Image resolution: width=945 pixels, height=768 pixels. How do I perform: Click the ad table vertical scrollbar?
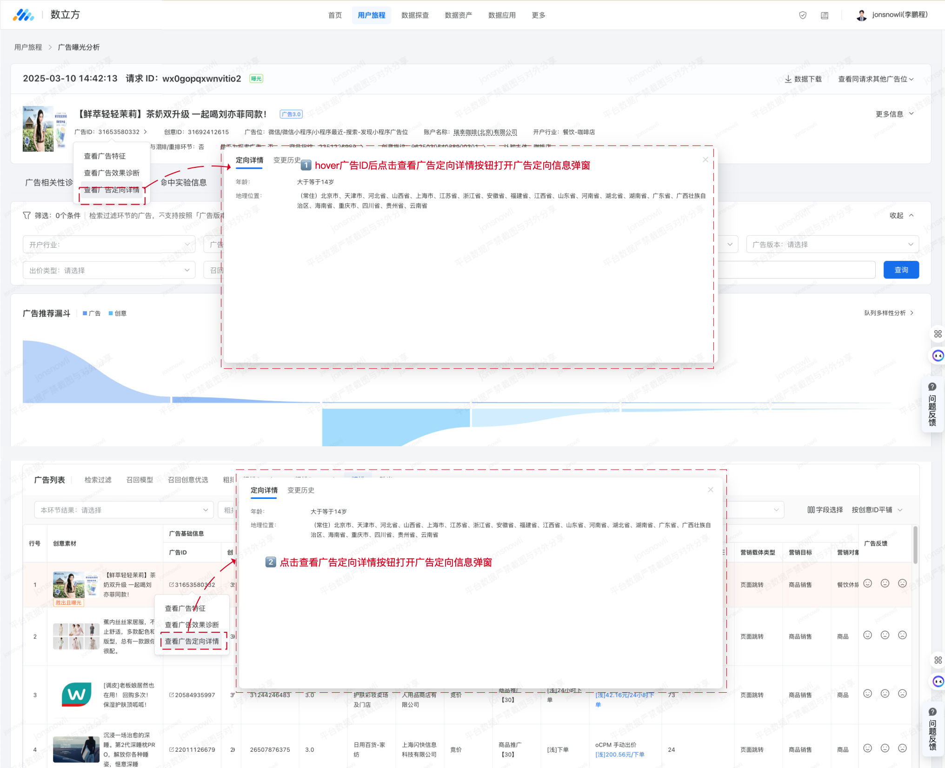point(915,544)
